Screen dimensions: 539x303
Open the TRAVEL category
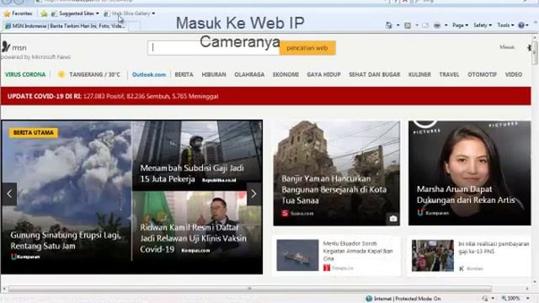[449, 75]
